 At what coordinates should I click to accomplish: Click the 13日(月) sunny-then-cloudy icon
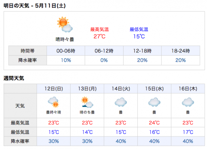click(x=87, y=102)
